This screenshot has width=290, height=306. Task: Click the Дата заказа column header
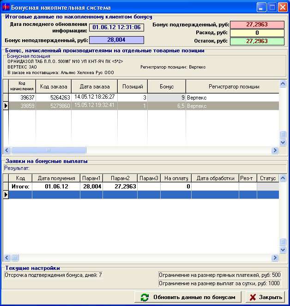(95, 86)
